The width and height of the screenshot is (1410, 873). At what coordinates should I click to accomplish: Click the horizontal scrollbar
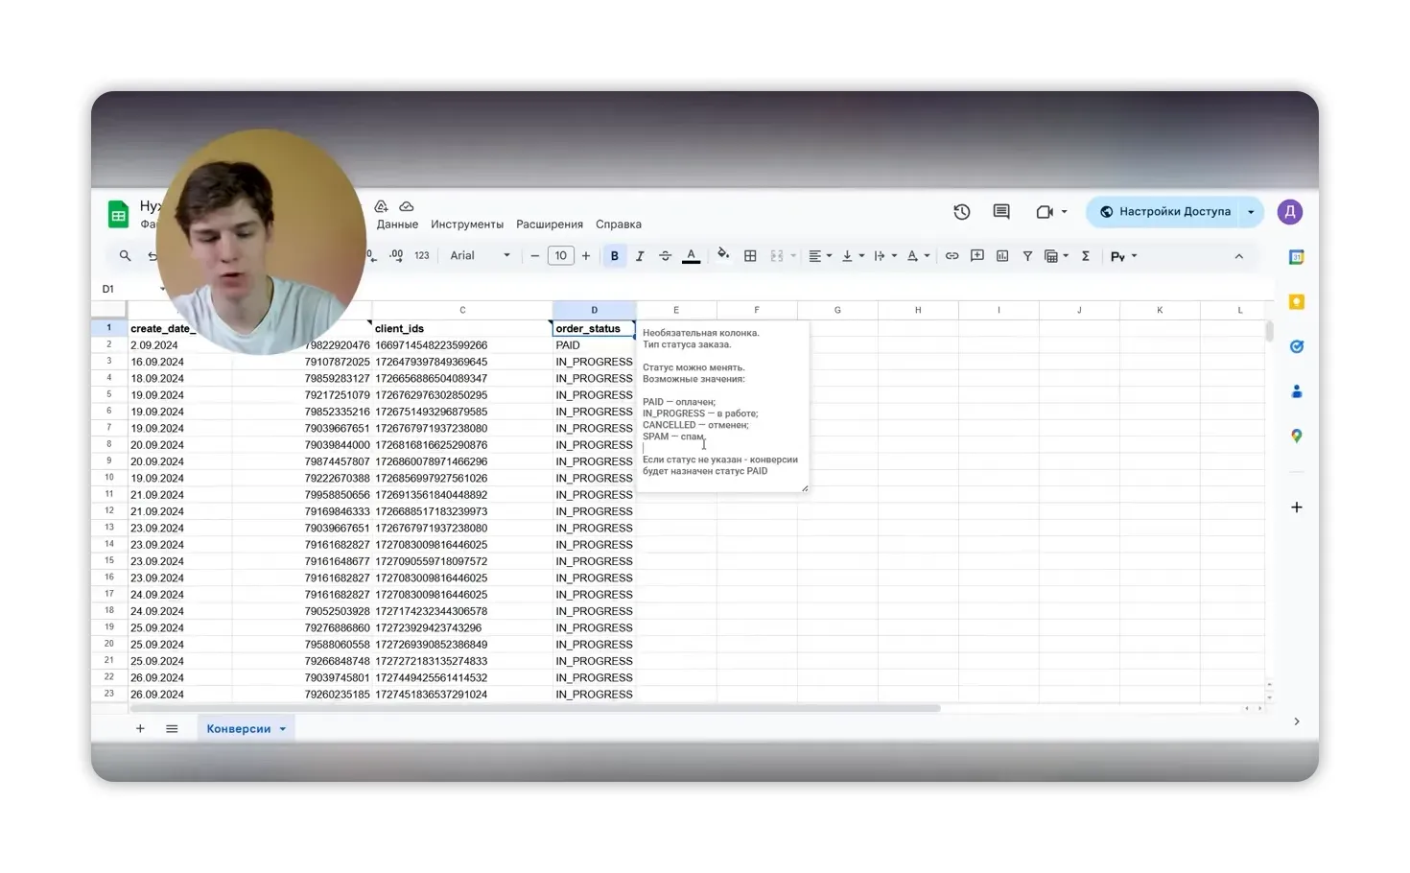(535, 709)
